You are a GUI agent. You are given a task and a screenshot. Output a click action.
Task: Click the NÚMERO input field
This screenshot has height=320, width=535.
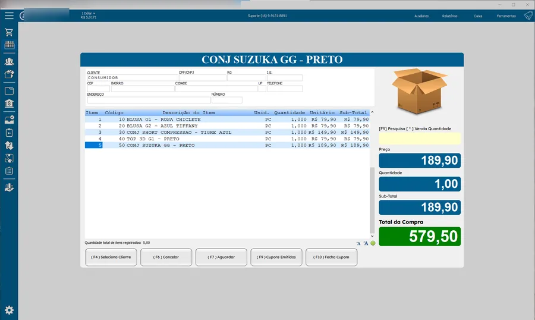[x=227, y=100]
